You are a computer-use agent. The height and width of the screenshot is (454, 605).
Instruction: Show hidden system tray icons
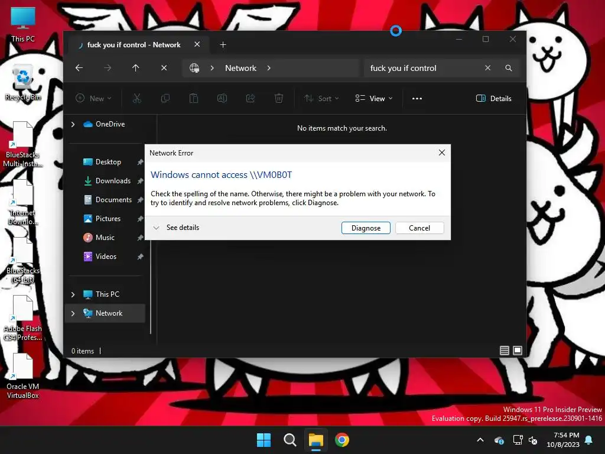tap(480, 440)
